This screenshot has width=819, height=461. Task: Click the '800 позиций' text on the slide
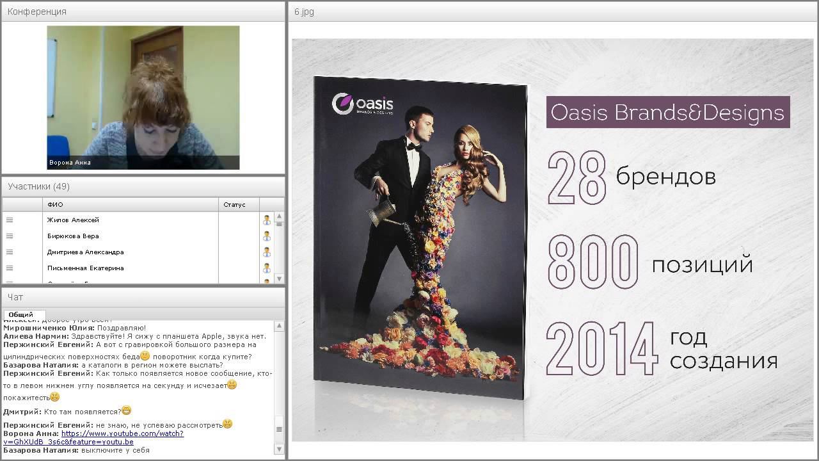pyautogui.click(x=650, y=263)
